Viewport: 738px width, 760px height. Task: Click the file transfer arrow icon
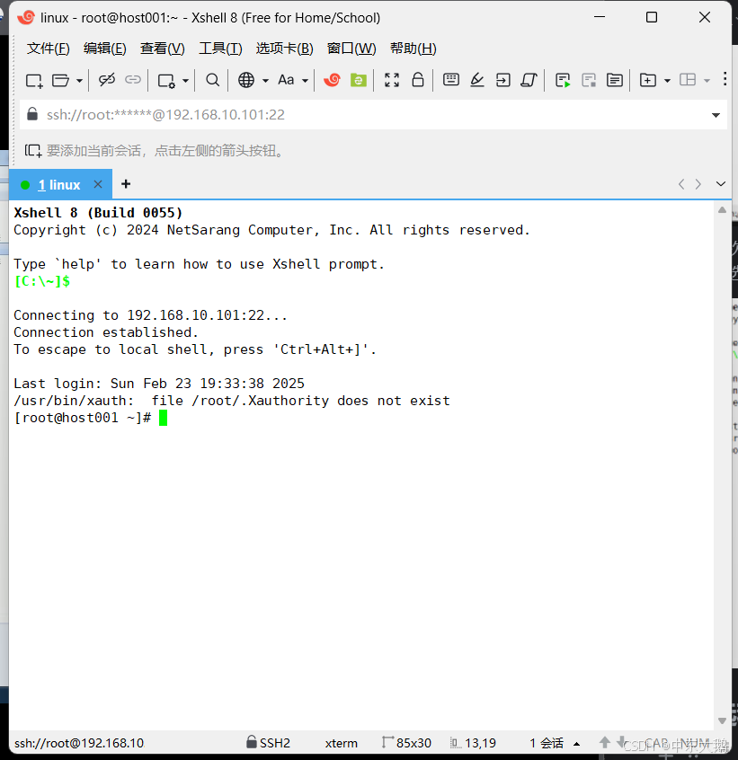(x=502, y=80)
